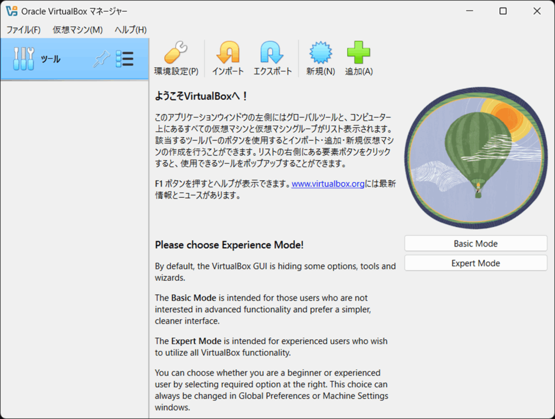
Task: Open the tools list menu icon
Action: point(125,59)
